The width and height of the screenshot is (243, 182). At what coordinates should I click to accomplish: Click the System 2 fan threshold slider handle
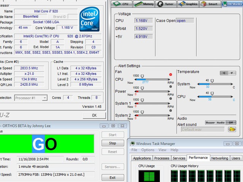click(x=142, y=112)
